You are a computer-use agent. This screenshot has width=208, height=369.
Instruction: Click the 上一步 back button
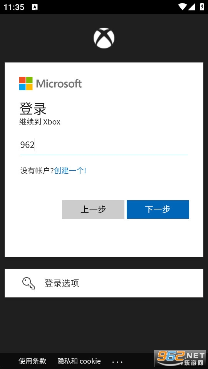[93, 209]
